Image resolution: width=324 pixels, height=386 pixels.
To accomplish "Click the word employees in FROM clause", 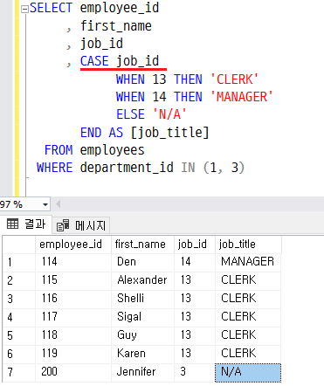I will [x=112, y=150].
